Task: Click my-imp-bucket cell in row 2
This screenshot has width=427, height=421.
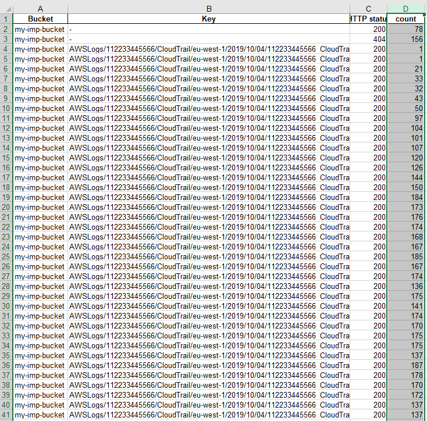Action: 40,29
